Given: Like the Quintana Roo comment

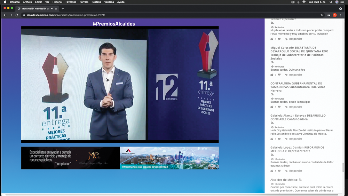Looking at the screenshot, I should [272, 75].
